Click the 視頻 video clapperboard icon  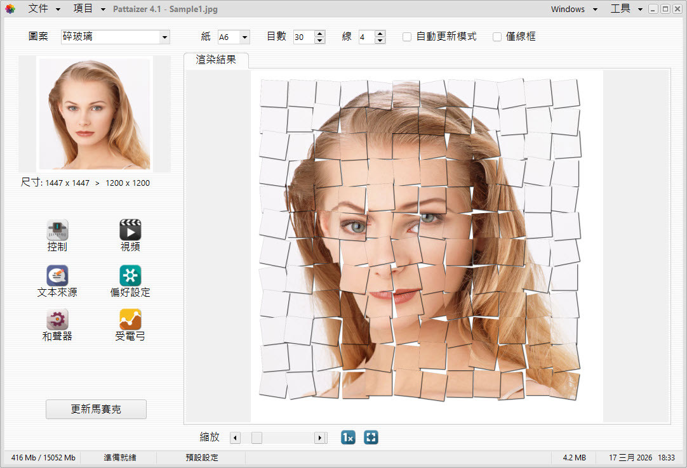130,231
